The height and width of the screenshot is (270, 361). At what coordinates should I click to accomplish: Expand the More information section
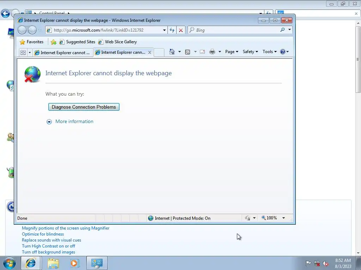[49, 122]
